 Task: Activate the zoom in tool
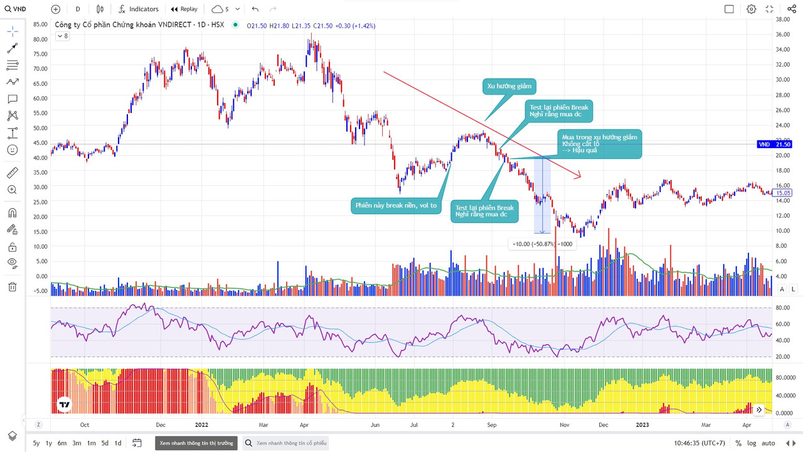13,190
